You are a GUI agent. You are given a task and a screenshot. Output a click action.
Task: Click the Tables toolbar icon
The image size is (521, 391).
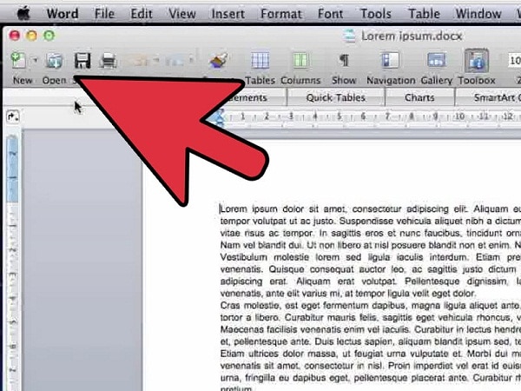(x=260, y=61)
